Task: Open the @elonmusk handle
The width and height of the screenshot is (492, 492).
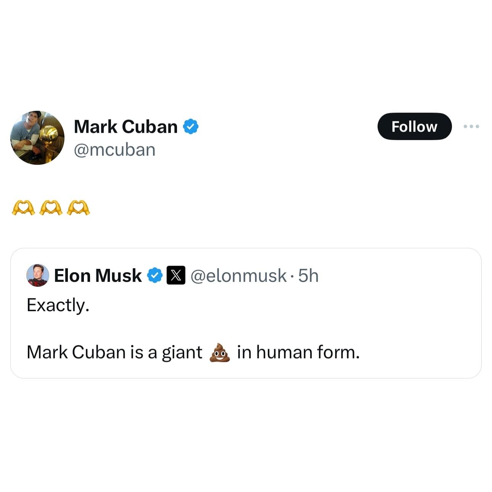Action: 238,275
